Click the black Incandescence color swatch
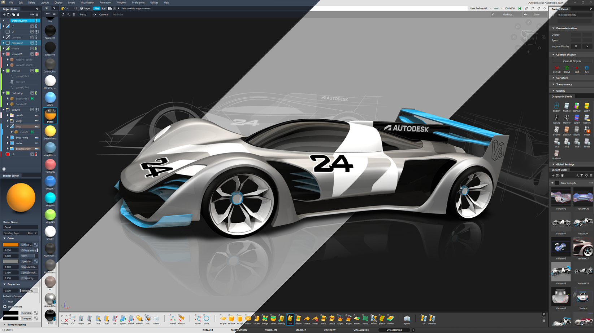 pos(10,313)
